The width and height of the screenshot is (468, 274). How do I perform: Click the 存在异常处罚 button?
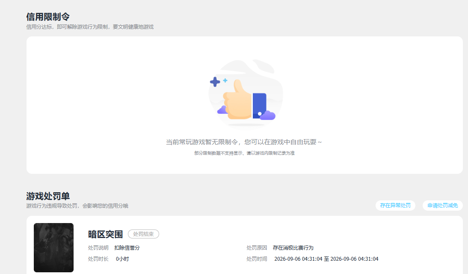tap(395, 205)
